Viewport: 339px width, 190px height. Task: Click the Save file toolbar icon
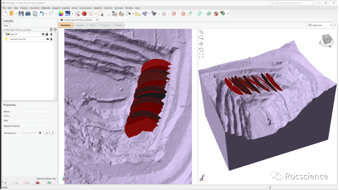tap(21, 13)
